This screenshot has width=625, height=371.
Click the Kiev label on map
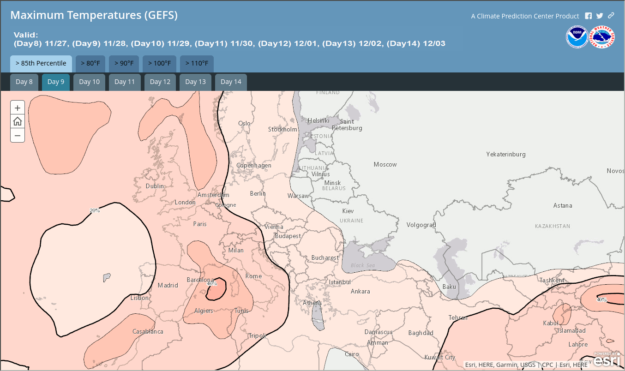click(348, 211)
